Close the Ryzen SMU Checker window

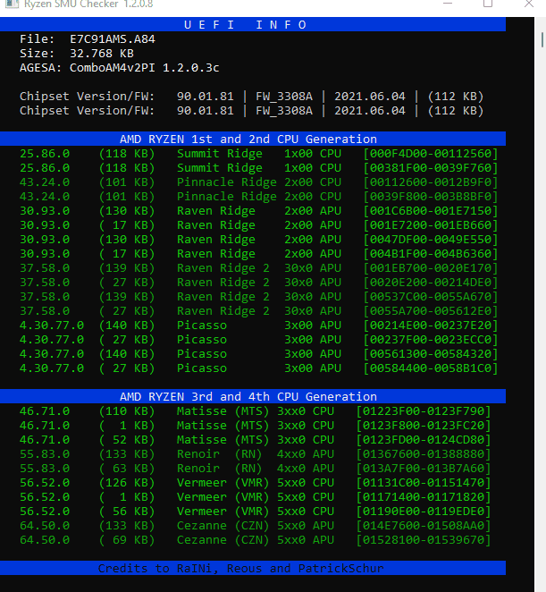[529, 4]
